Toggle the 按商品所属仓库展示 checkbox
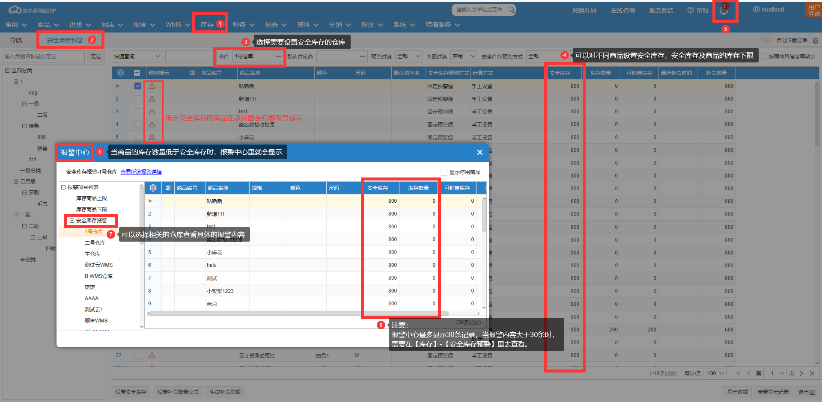The image size is (822, 402). pyautogui.click(x=763, y=56)
